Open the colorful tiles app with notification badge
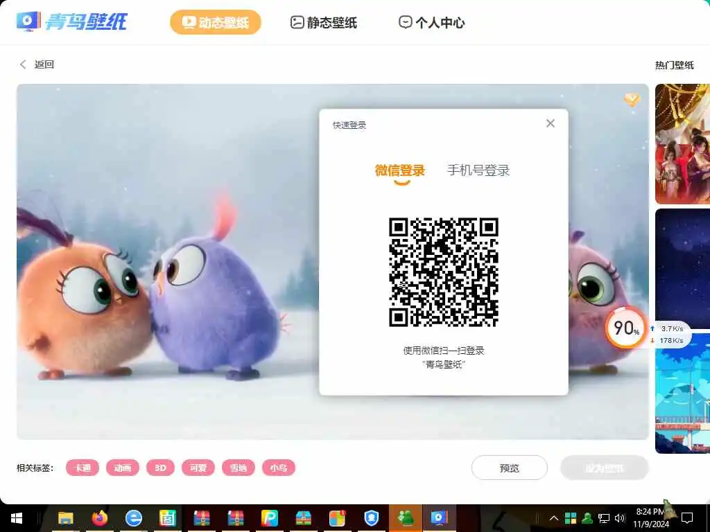Viewport: 710px width, 532px height. tap(338, 518)
